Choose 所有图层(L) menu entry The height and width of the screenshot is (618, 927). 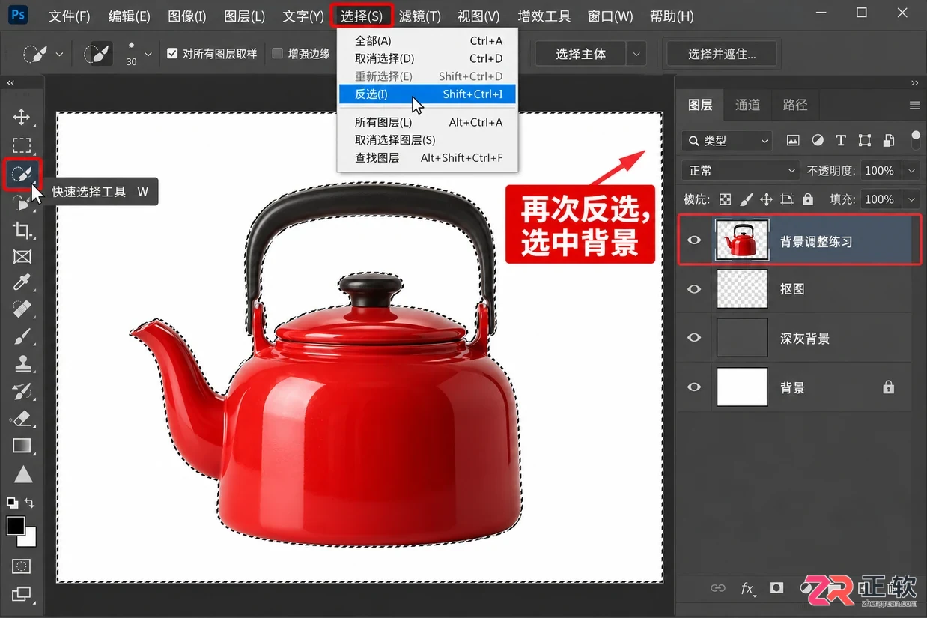pos(427,122)
